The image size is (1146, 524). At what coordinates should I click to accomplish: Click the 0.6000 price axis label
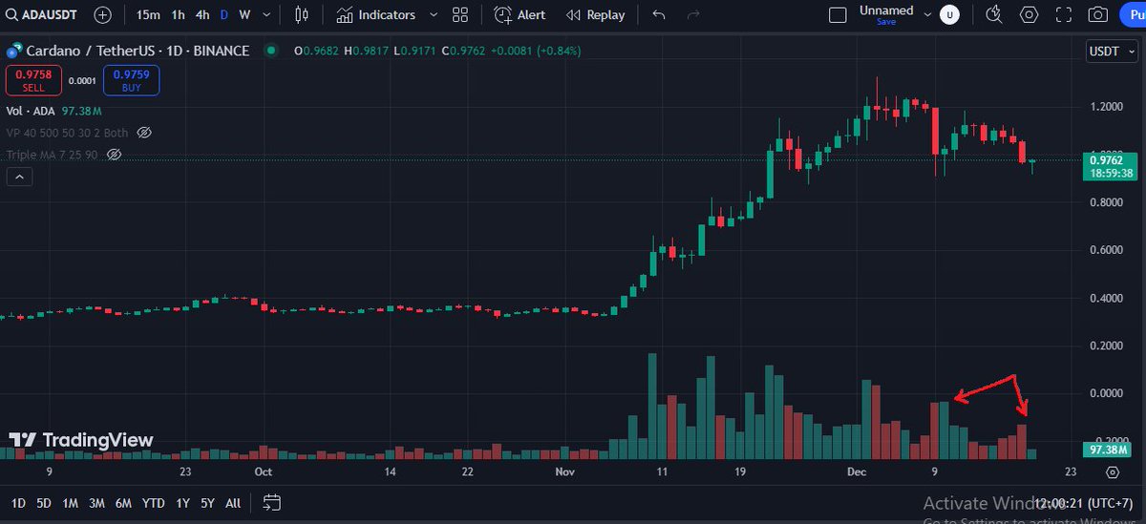[1108, 250]
